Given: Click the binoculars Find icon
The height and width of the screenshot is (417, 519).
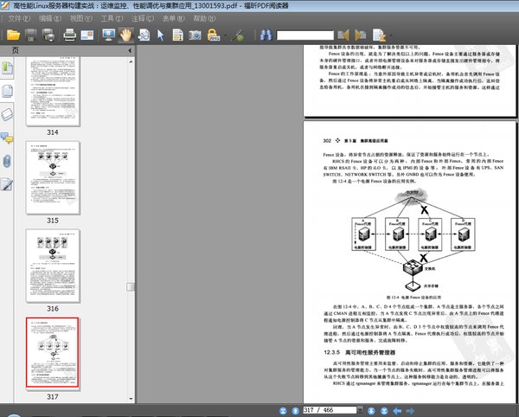Looking at the screenshot, I should 266,35.
